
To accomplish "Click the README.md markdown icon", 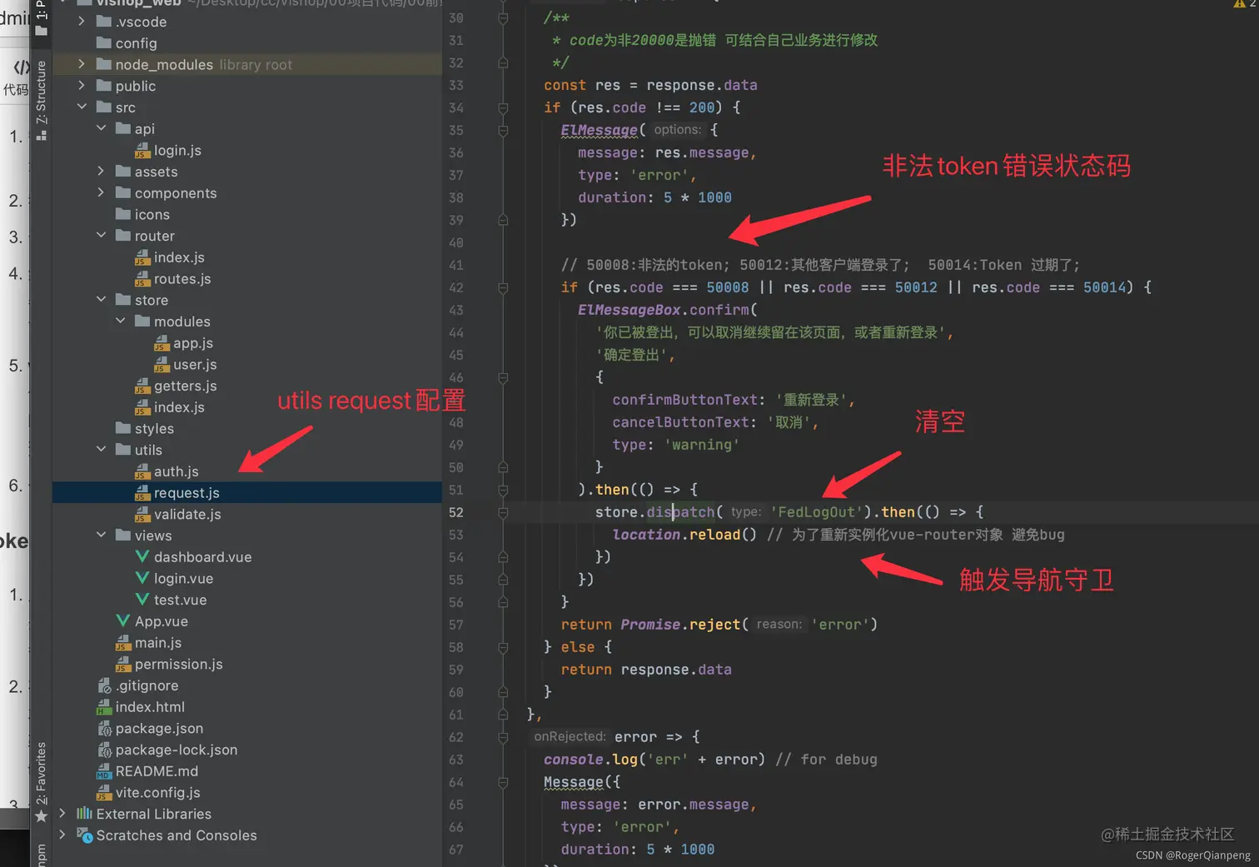I will click(104, 771).
